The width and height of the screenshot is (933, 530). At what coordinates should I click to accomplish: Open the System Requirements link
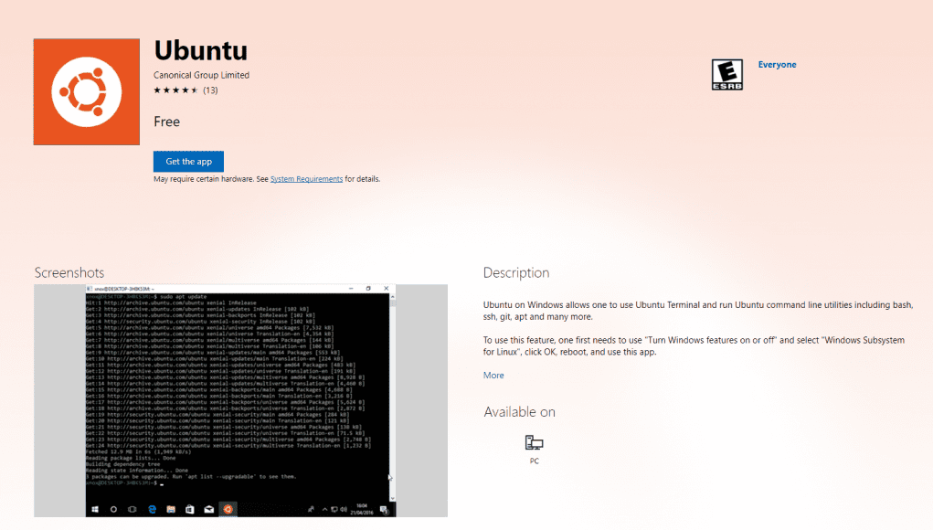click(x=306, y=179)
